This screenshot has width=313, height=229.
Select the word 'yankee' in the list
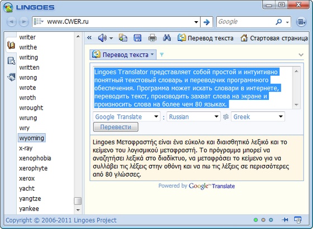29,209
